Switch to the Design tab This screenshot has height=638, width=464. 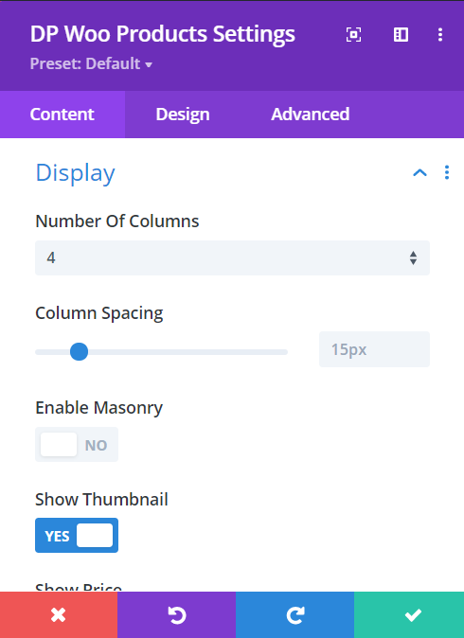(x=183, y=115)
